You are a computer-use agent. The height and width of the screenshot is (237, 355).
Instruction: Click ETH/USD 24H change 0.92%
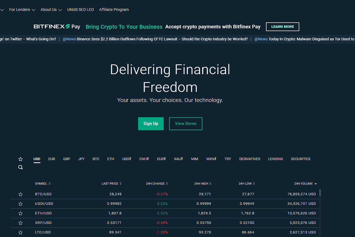pyautogui.click(x=162, y=213)
